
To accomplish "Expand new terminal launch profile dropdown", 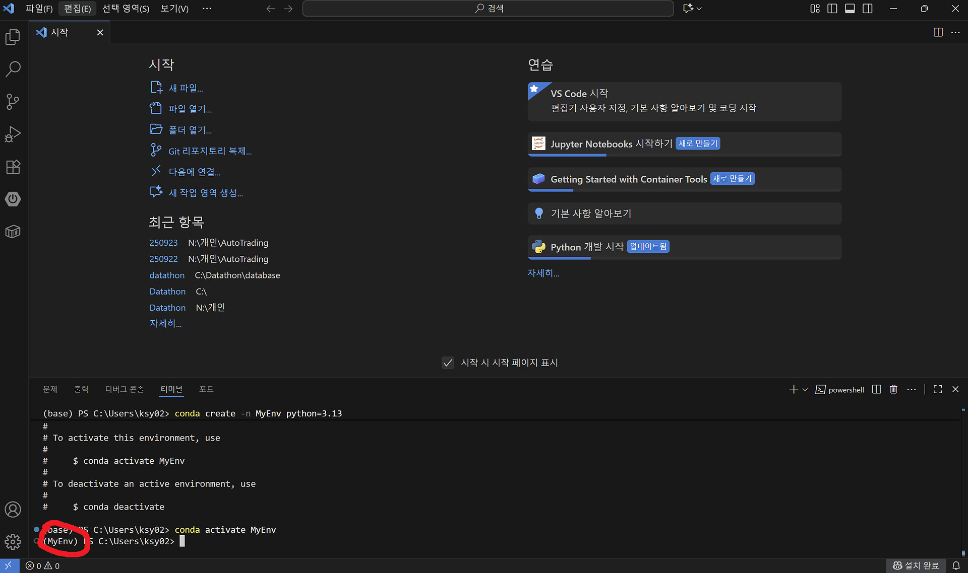I will point(805,390).
